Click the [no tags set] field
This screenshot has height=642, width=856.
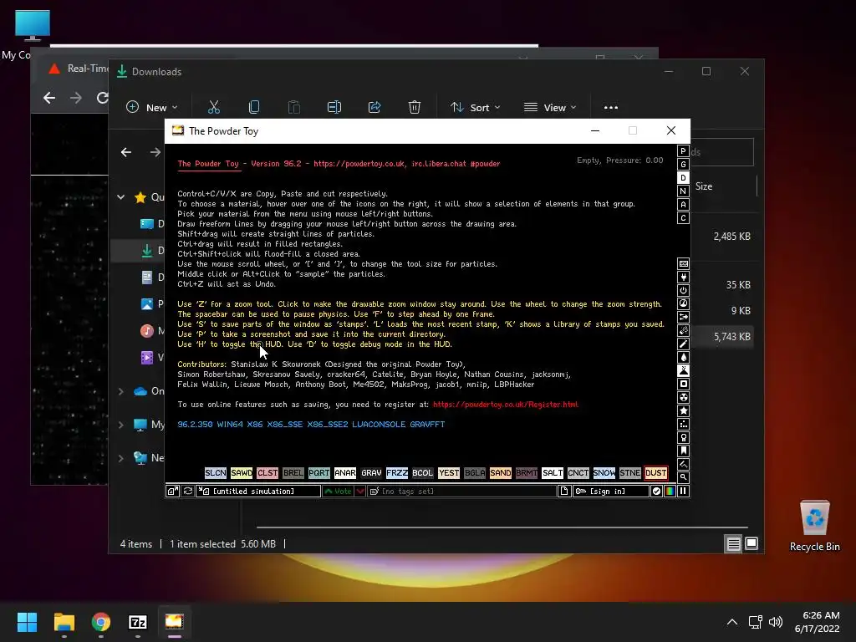pos(461,492)
